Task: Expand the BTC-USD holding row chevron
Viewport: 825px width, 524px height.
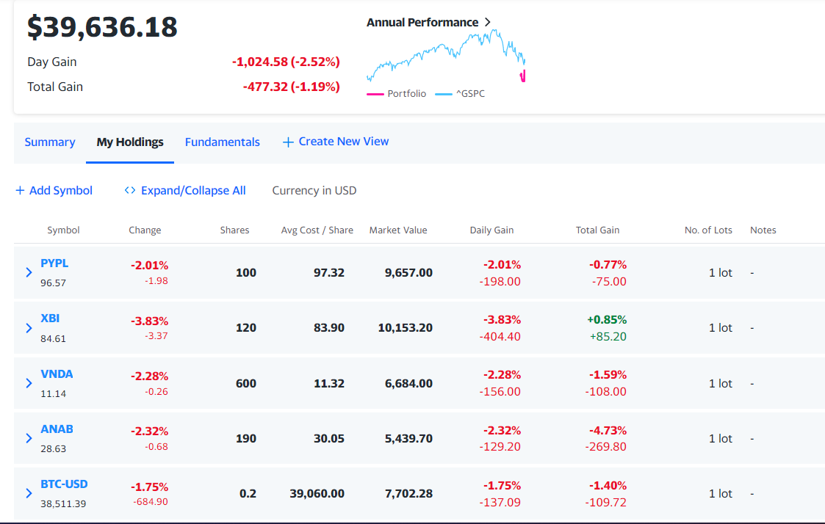Action: pyautogui.click(x=29, y=493)
